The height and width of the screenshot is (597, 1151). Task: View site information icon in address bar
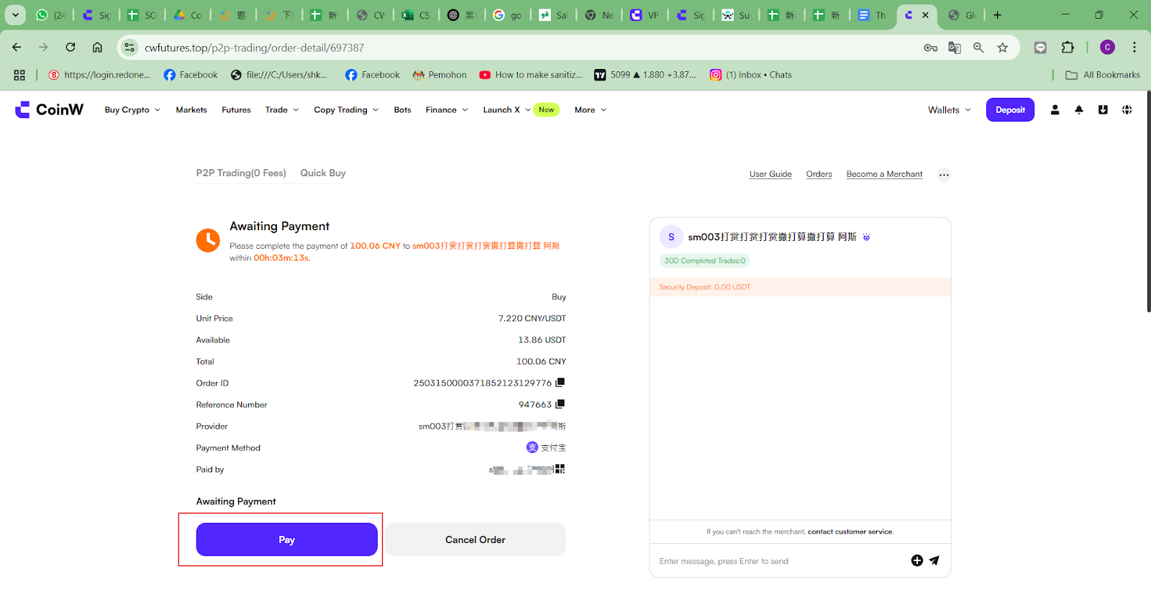coord(129,47)
